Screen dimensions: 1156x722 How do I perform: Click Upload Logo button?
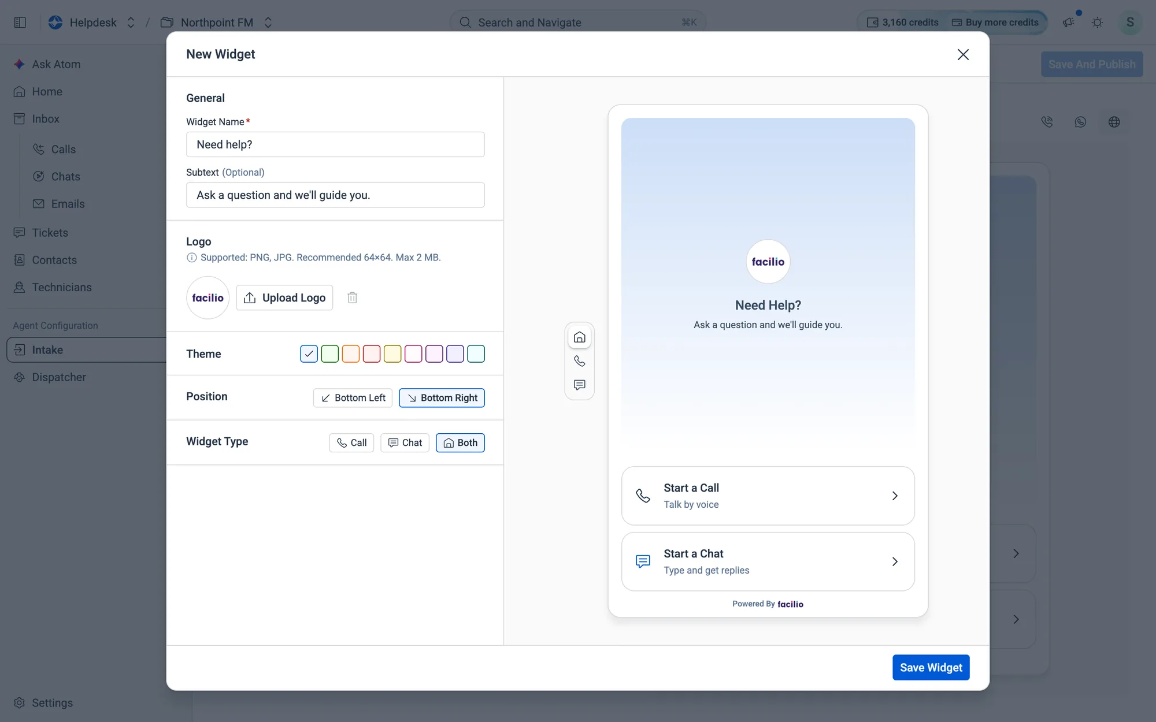point(284,297)
